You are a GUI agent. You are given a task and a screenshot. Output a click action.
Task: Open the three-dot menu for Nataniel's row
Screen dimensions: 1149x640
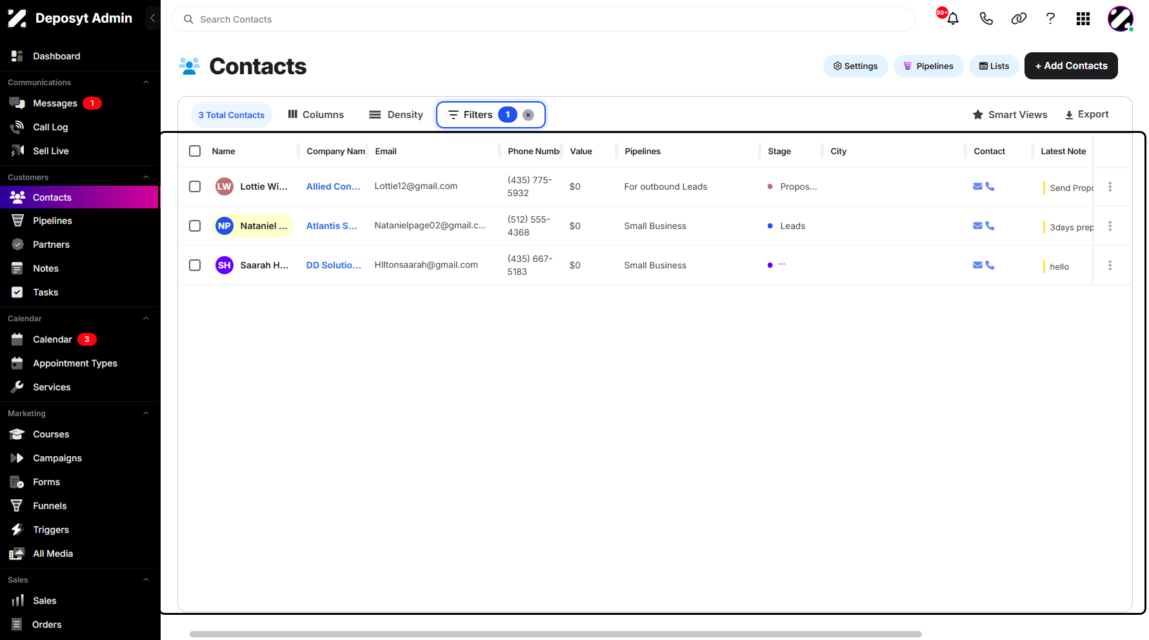[1110, 226]
